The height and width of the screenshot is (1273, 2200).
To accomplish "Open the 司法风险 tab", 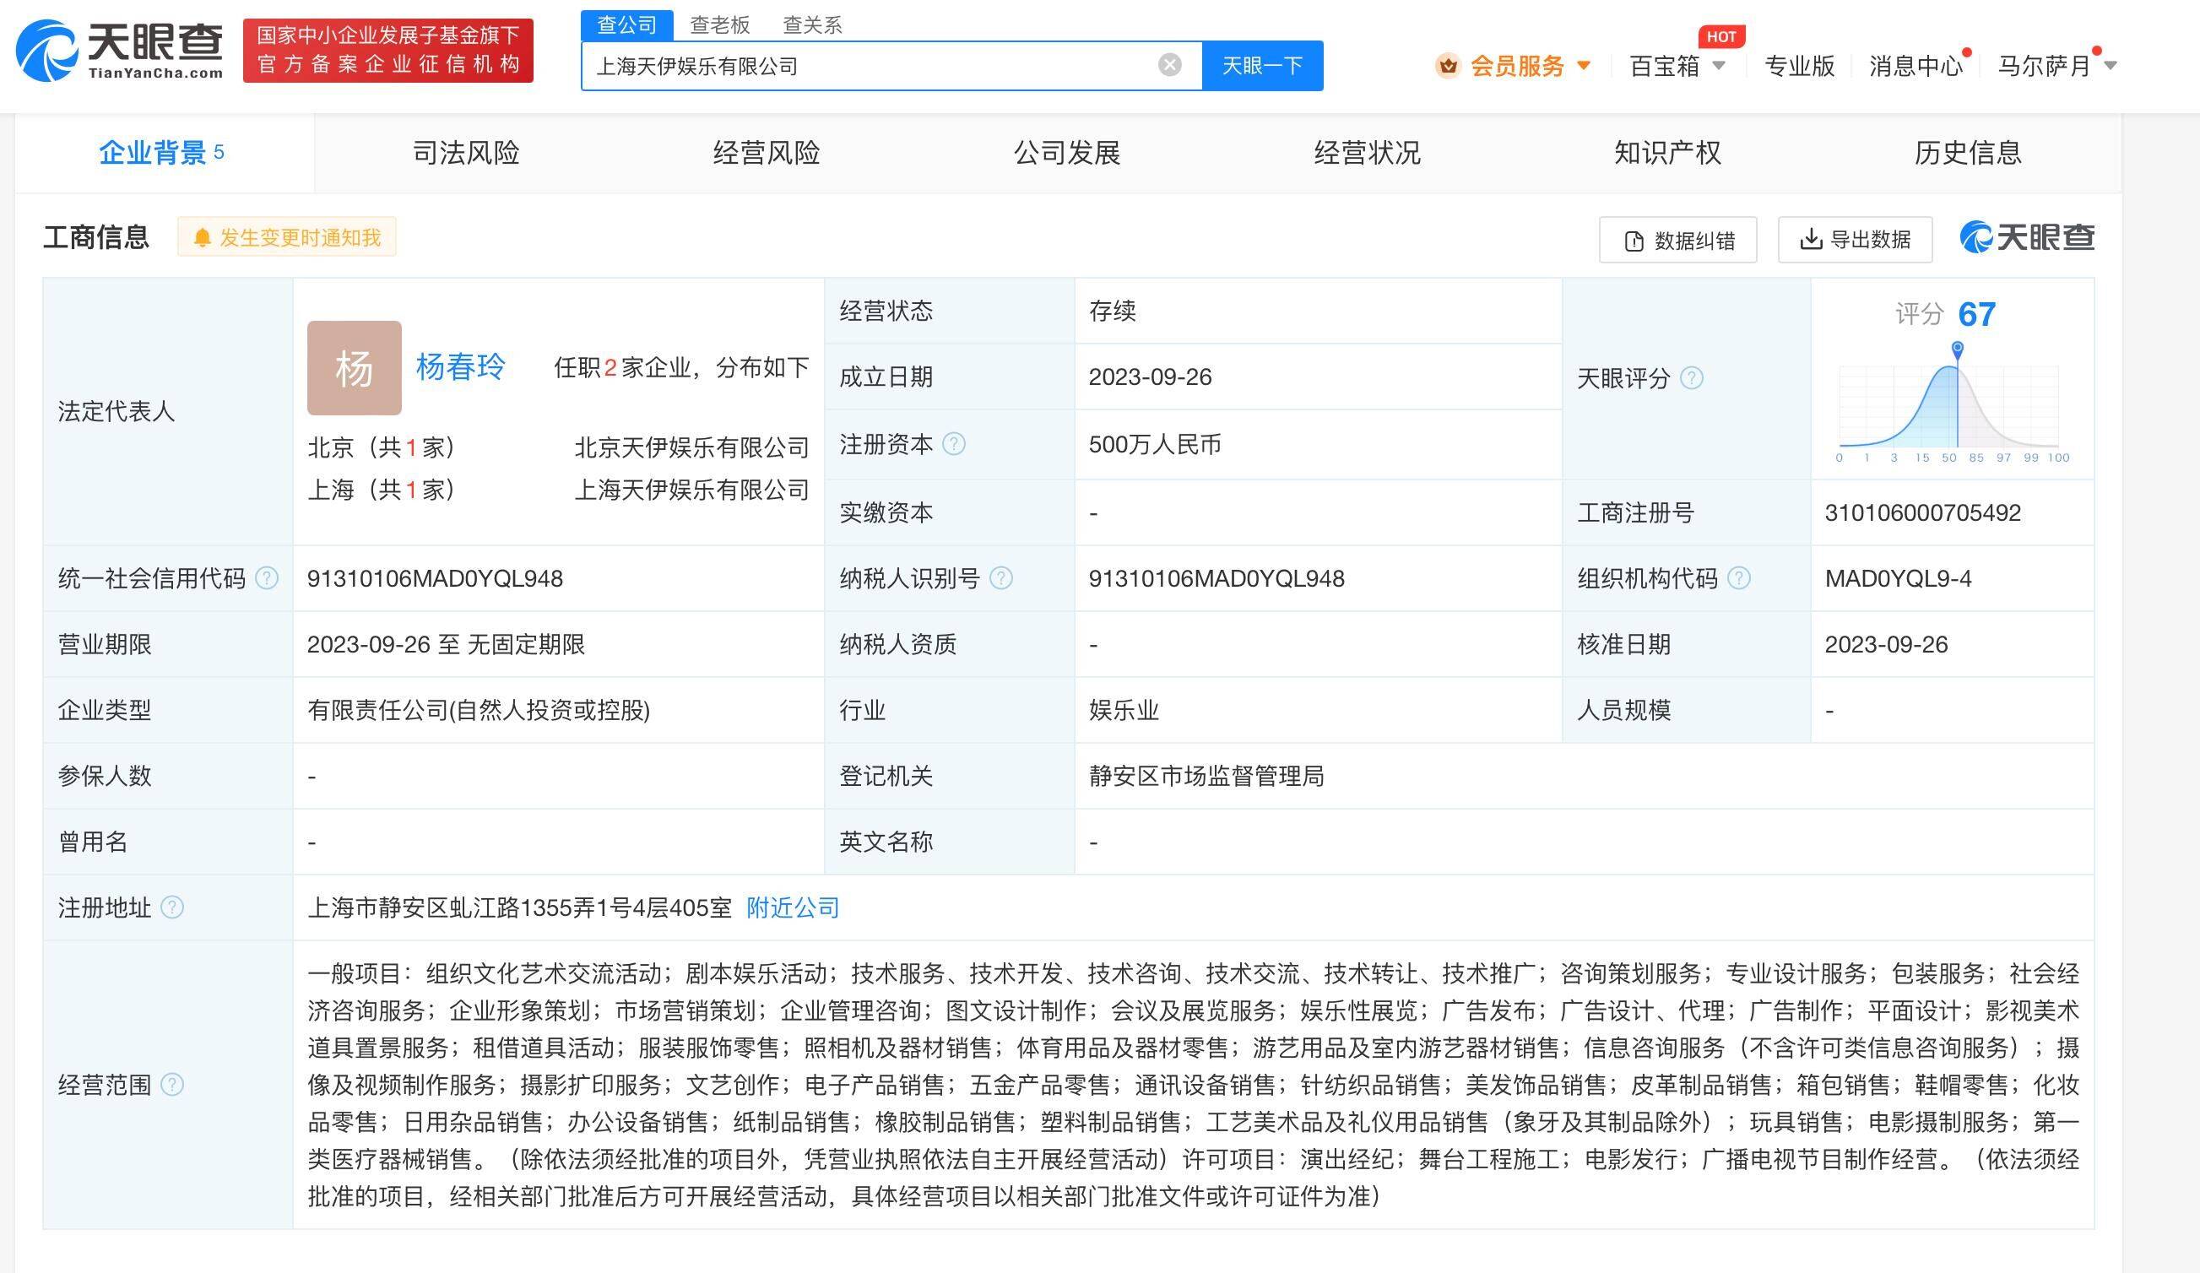I will (x=465, y=153).
